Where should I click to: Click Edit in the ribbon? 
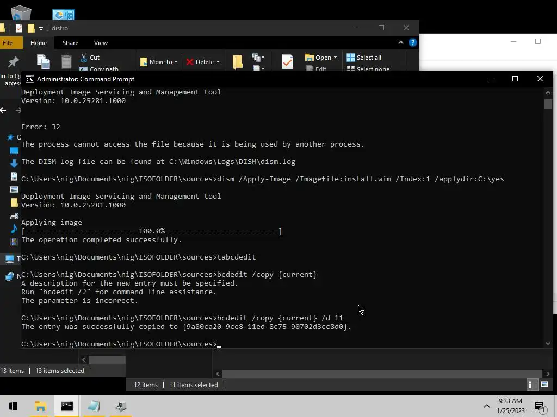(316, 69)
